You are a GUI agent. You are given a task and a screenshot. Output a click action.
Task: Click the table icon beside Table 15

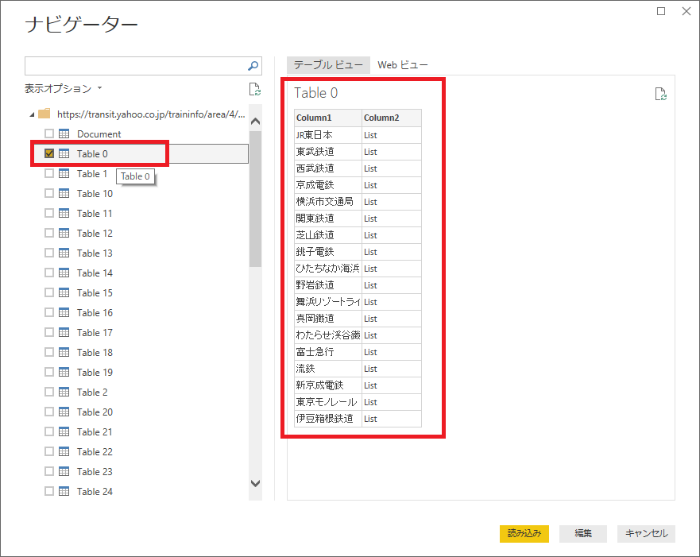tap(64, 292)
